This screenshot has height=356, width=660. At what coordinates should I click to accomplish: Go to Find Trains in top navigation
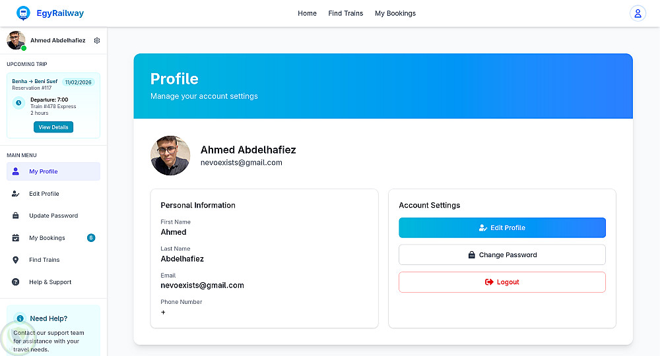(346, 13)
